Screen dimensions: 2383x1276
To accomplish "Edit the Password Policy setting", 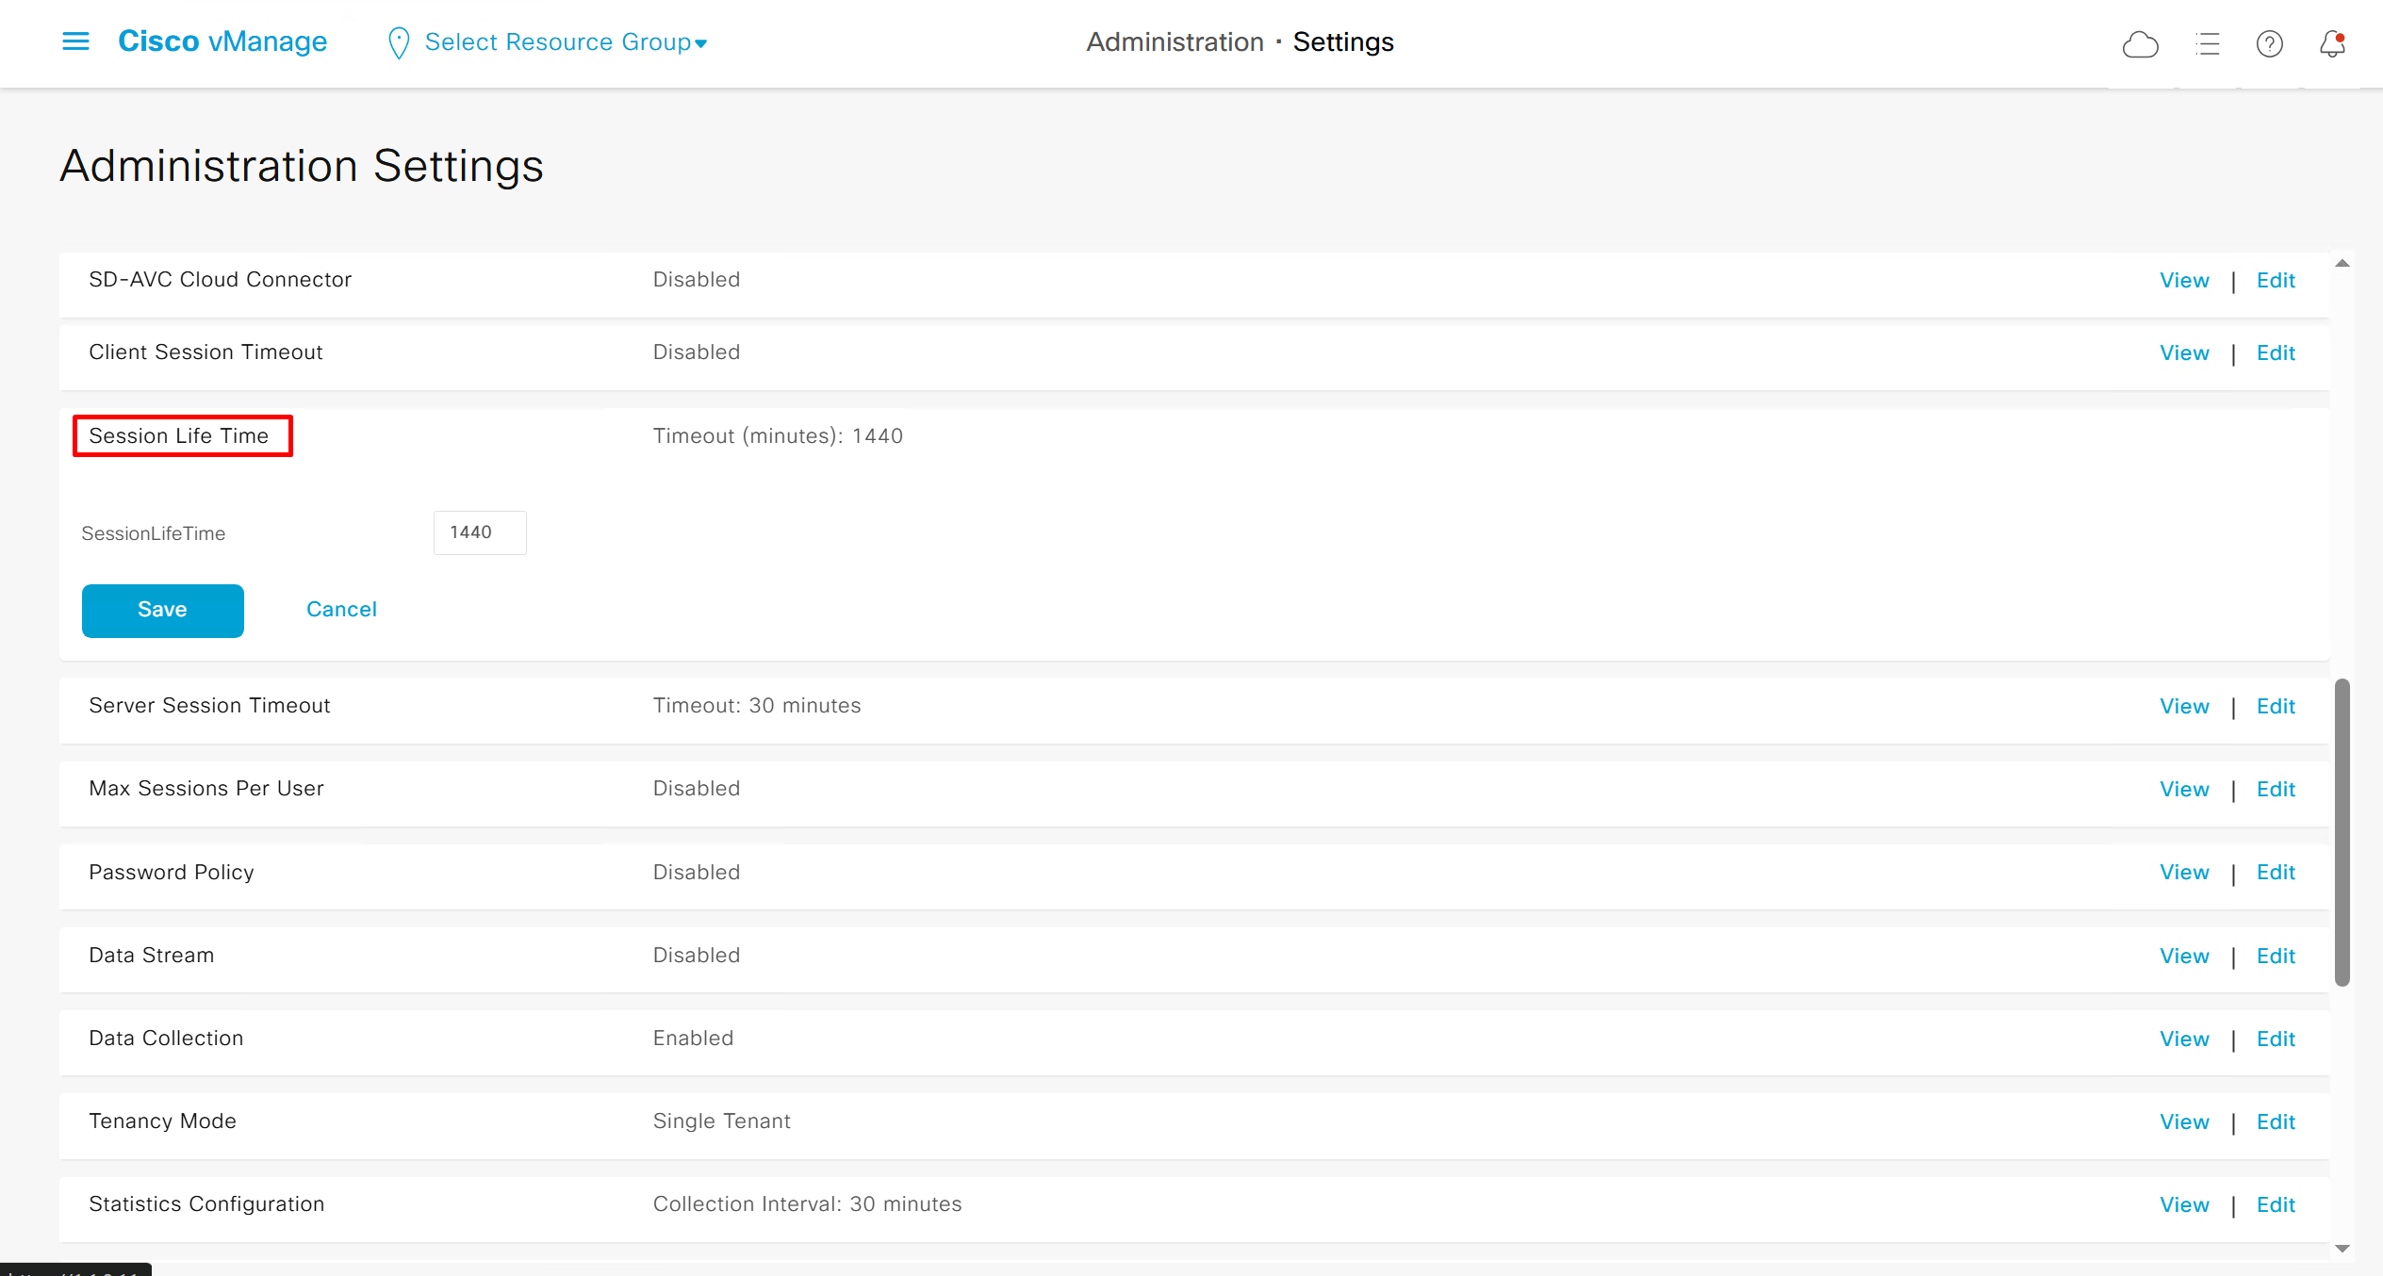I will [x=2275, y=873].
